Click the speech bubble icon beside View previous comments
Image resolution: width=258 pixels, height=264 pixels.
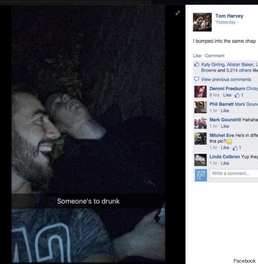click(x=196, y=79)
